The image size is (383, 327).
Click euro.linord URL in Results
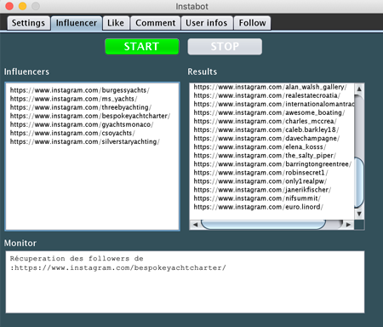pos(258,207)
